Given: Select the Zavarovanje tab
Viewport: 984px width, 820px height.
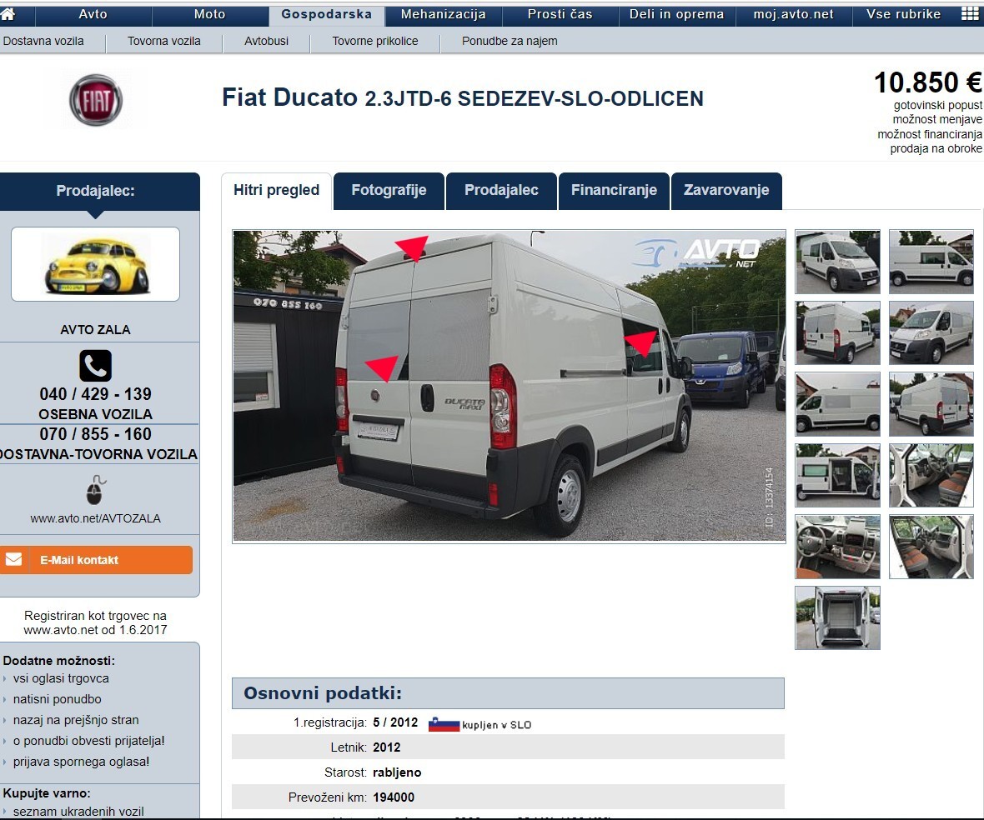Looking at the screenshot, I should (726, 191).
